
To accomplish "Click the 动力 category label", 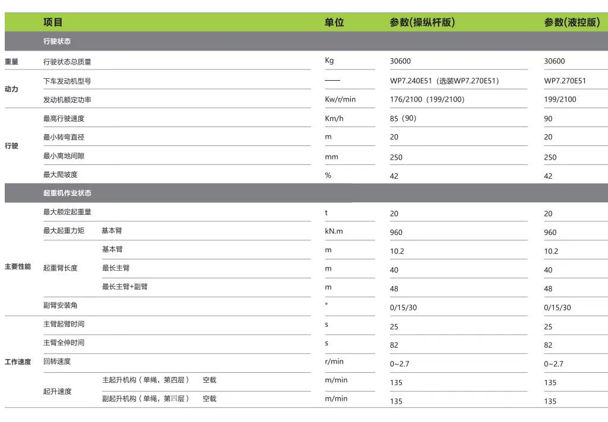I will click(x=11, y=89).
